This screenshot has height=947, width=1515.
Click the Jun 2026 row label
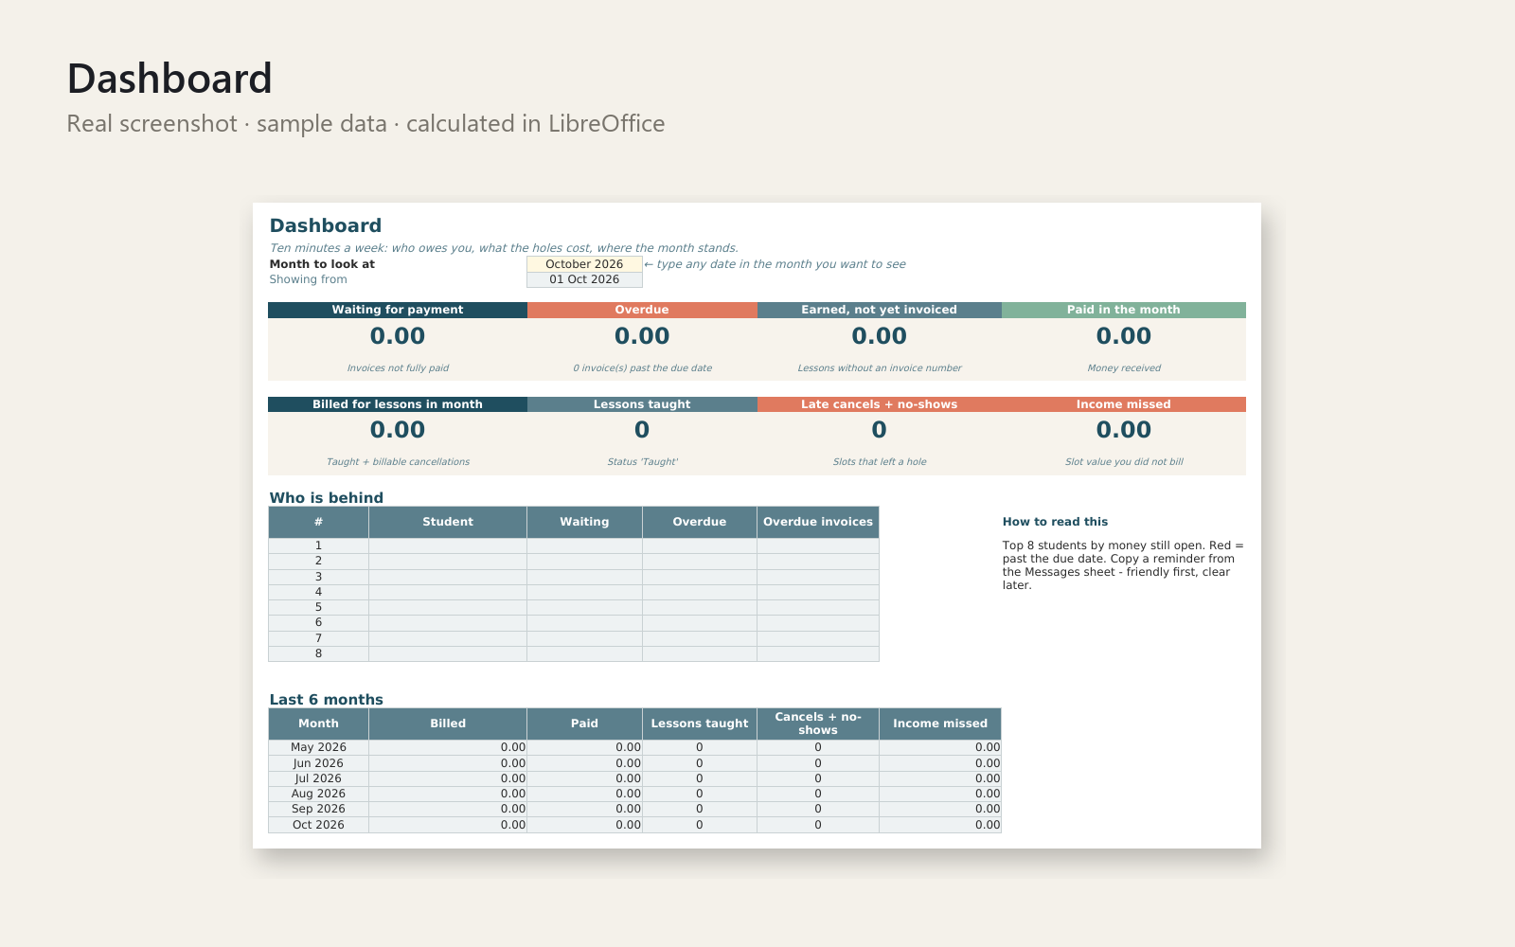coord(318,763)
